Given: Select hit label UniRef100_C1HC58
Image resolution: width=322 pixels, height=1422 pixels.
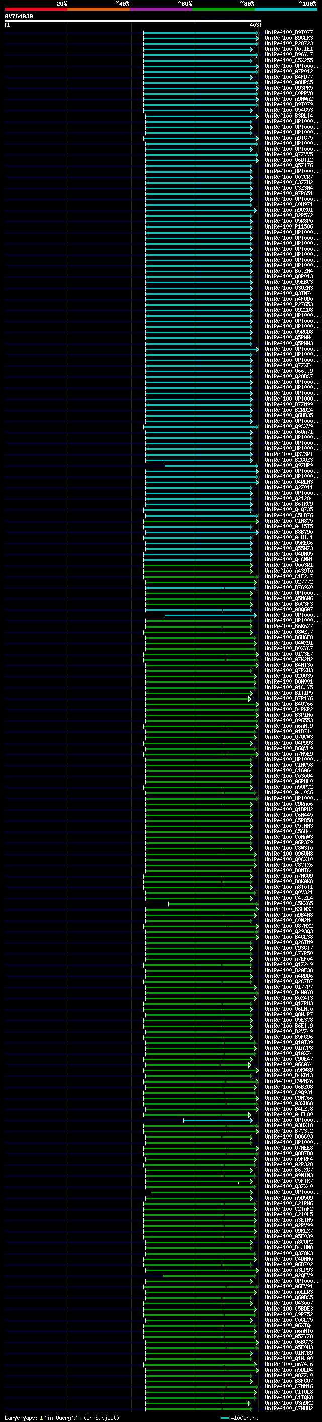Looking at the screenshot, I should click(289, 765).
